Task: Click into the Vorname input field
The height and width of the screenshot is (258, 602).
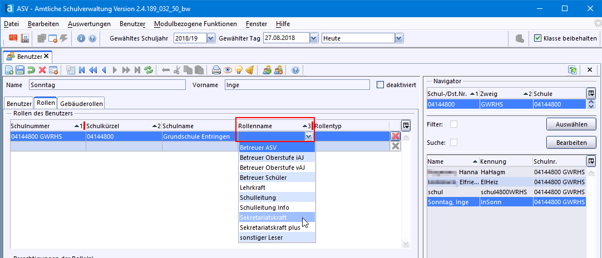Action: tap(297, 85)
